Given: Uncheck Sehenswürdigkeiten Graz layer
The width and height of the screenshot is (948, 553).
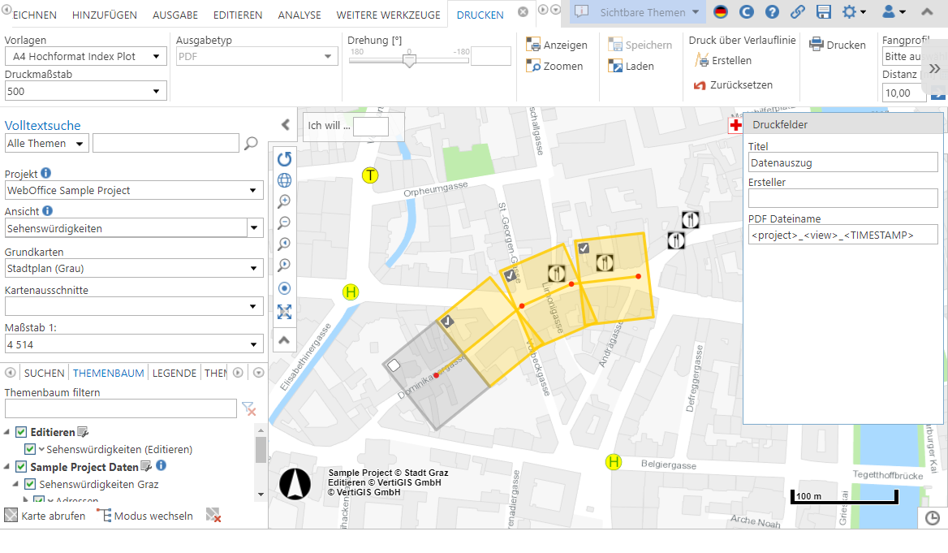Looking at the screenshot, I should tap(30, 483).
